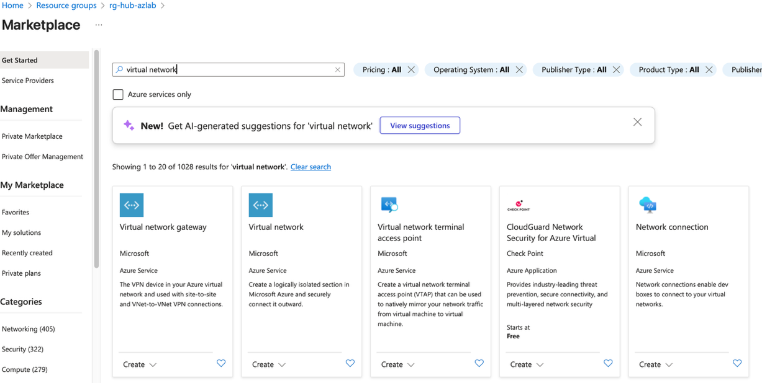Click the View suggestions button
Screen dimensions: 762x383
tap(420, 125)
